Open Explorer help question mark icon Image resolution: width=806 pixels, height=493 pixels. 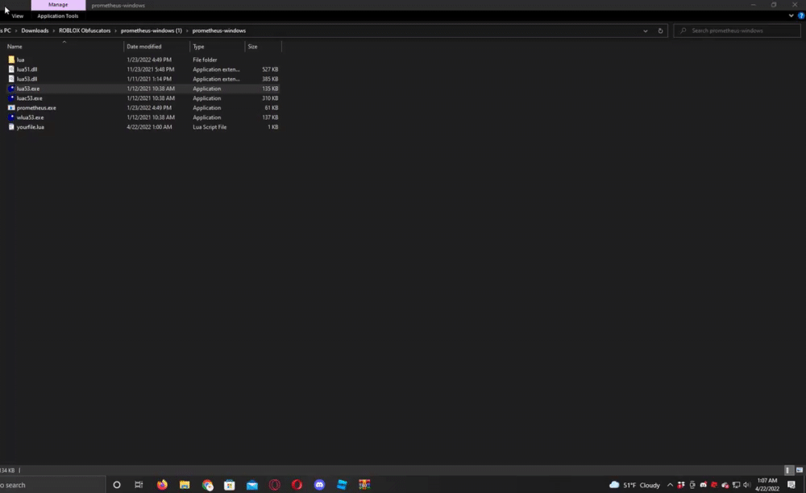pos(801,16)
